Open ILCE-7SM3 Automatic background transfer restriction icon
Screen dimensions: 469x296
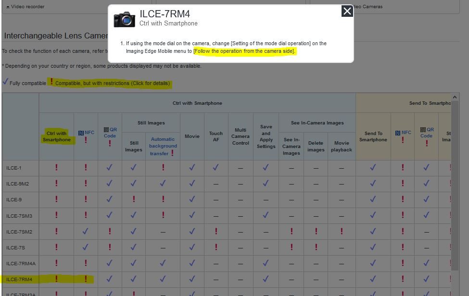tap(163, 215)
